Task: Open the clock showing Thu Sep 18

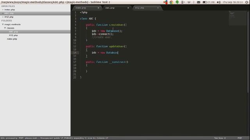Action: pyautogui.click(x=233, y=2)
